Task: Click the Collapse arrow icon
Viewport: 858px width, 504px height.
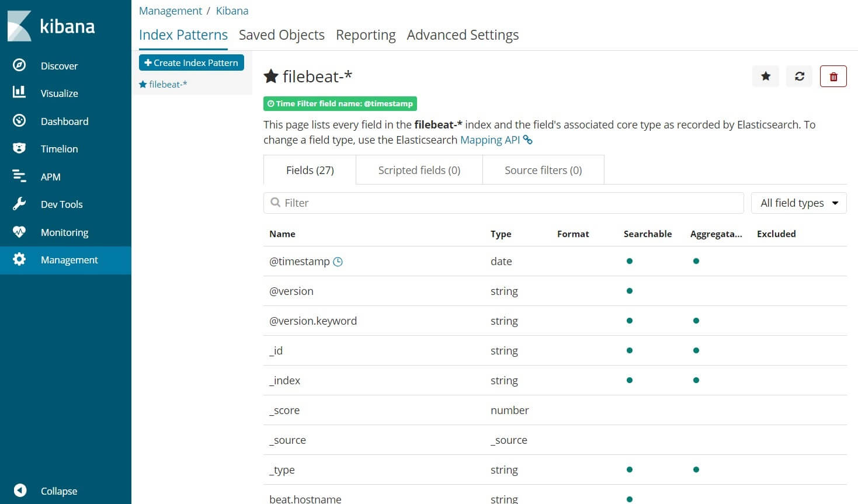Action: click(20, 490)
